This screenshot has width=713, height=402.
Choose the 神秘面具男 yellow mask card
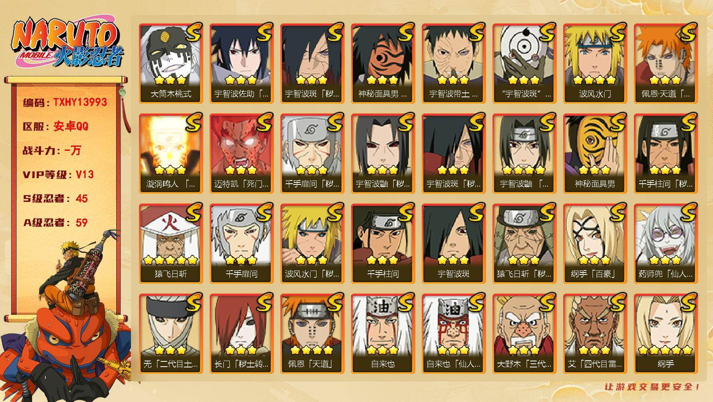click(x=595, y=154)
